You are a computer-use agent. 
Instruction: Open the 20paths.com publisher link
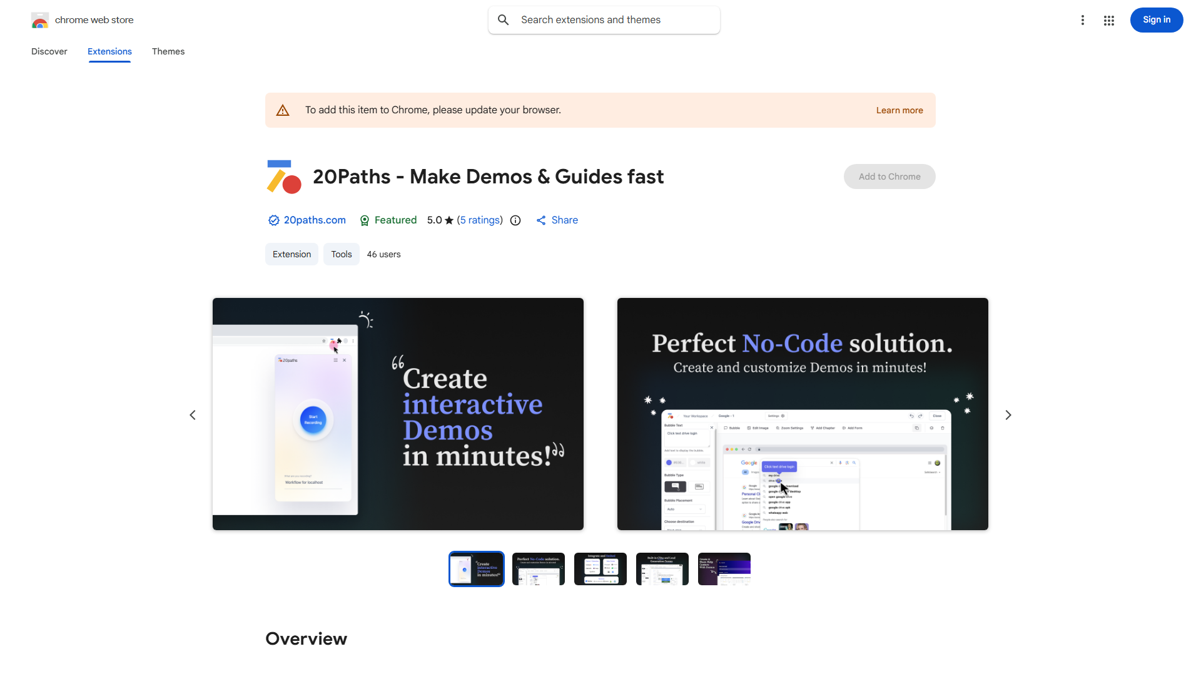[x=315, y=220]
